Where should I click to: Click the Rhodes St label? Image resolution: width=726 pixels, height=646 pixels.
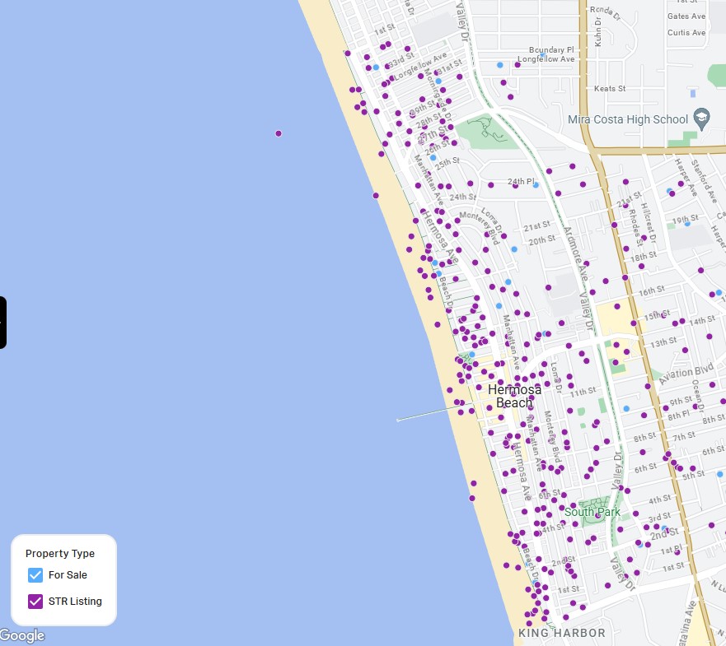click(635, 227)
